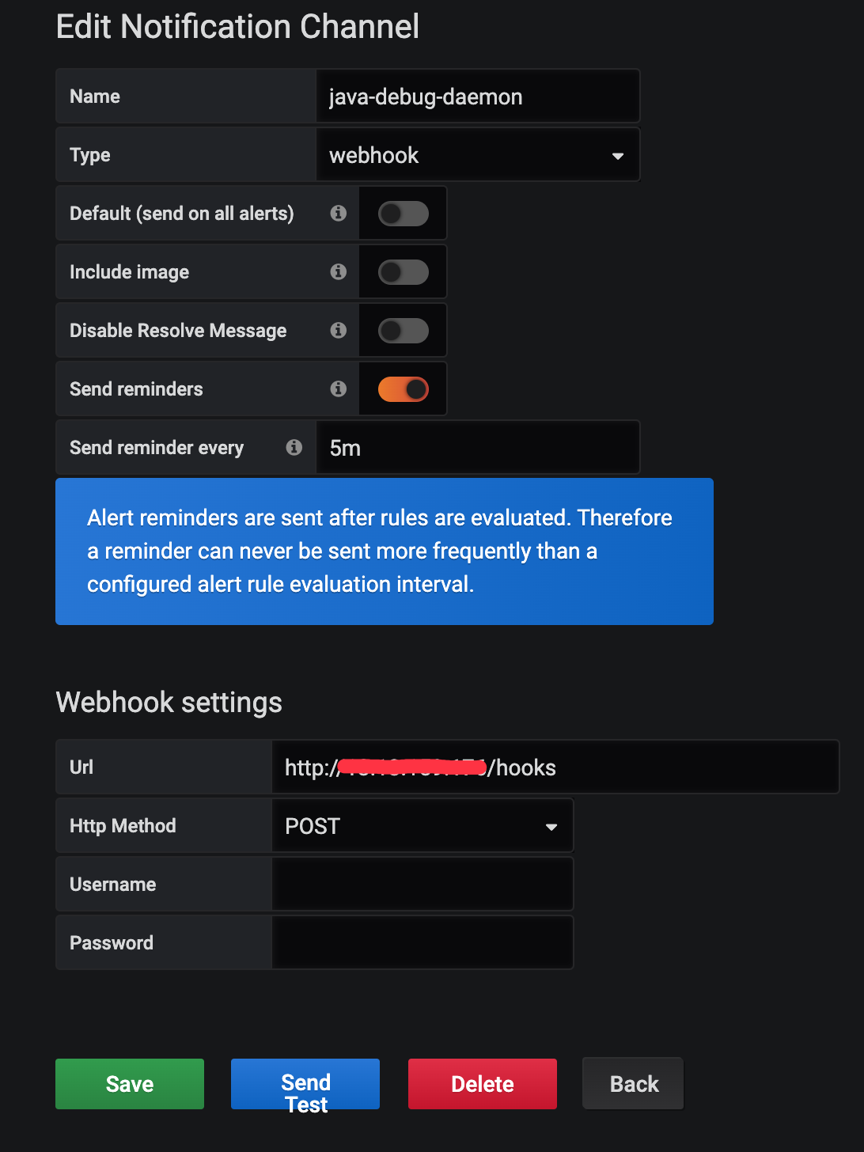Click info icon beside Send reminders
Viewport: 864px width, 1152px height.
click(x=339, y=388)
